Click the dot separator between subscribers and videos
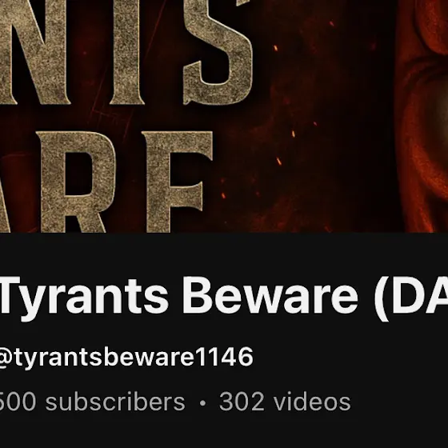448x448 pixels. (203, 403)
